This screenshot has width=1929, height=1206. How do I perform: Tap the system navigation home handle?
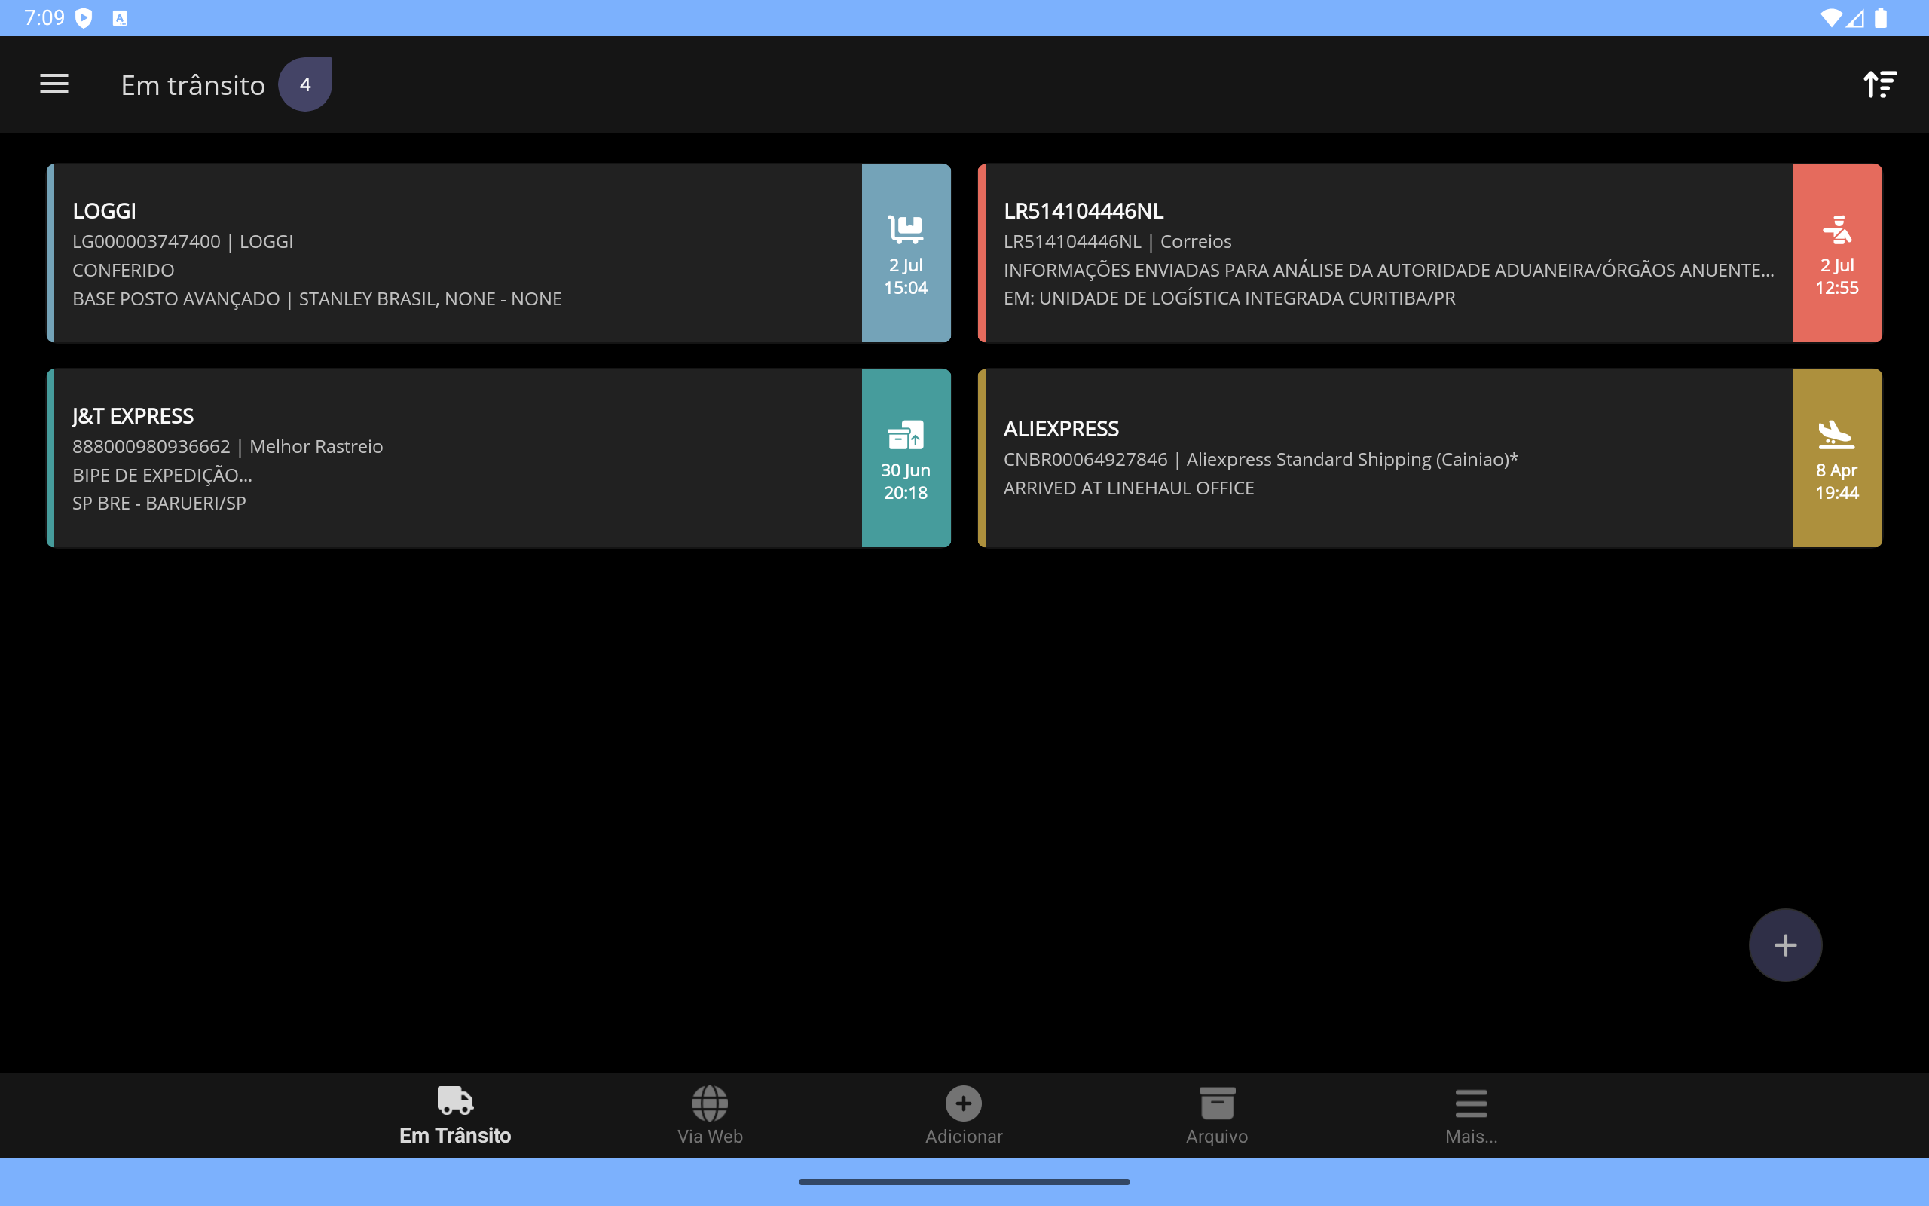pos(964,1181)
